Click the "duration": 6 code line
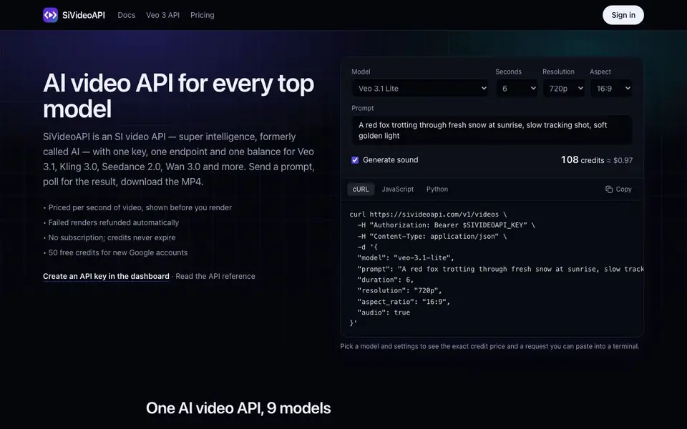The height and width of the screenshot is (429, 687). tap(385, 280)
